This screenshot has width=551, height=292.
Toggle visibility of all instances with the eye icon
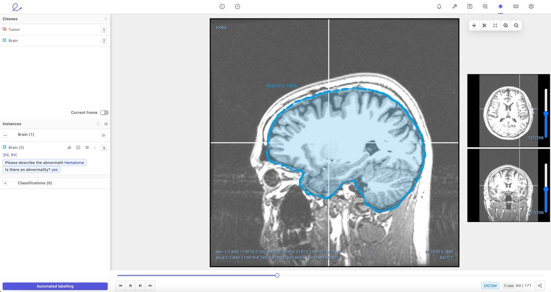pyautogui.click(x=106, y=124)
